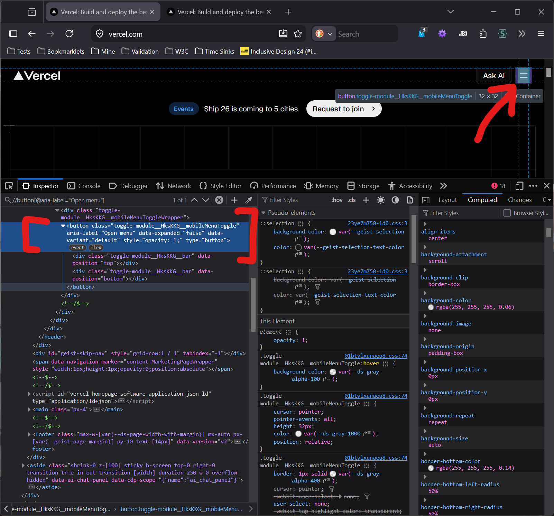The height and width of the screenshot is (516, 554).
Task: Click the event badge on the button node
Action: click(77, 248)
